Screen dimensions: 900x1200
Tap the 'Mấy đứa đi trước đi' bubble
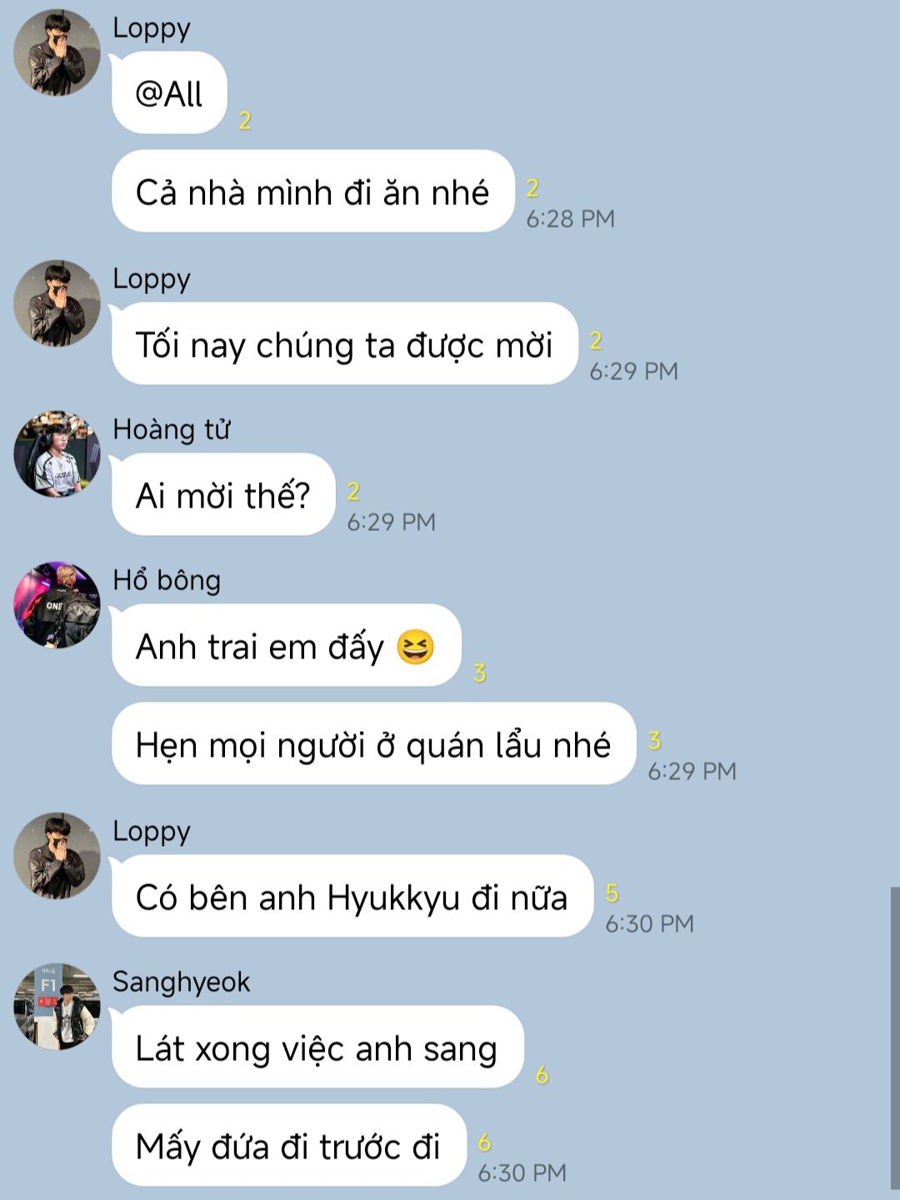pyautogui.click(x=288, y=1146)
